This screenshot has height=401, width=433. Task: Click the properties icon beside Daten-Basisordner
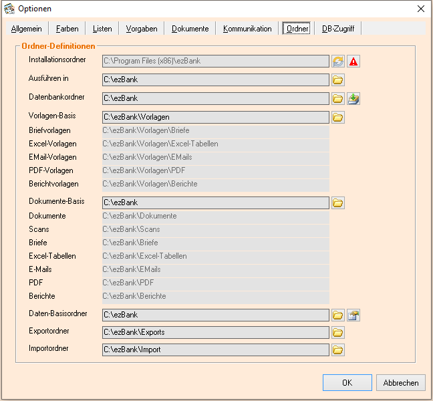[353, 315]
